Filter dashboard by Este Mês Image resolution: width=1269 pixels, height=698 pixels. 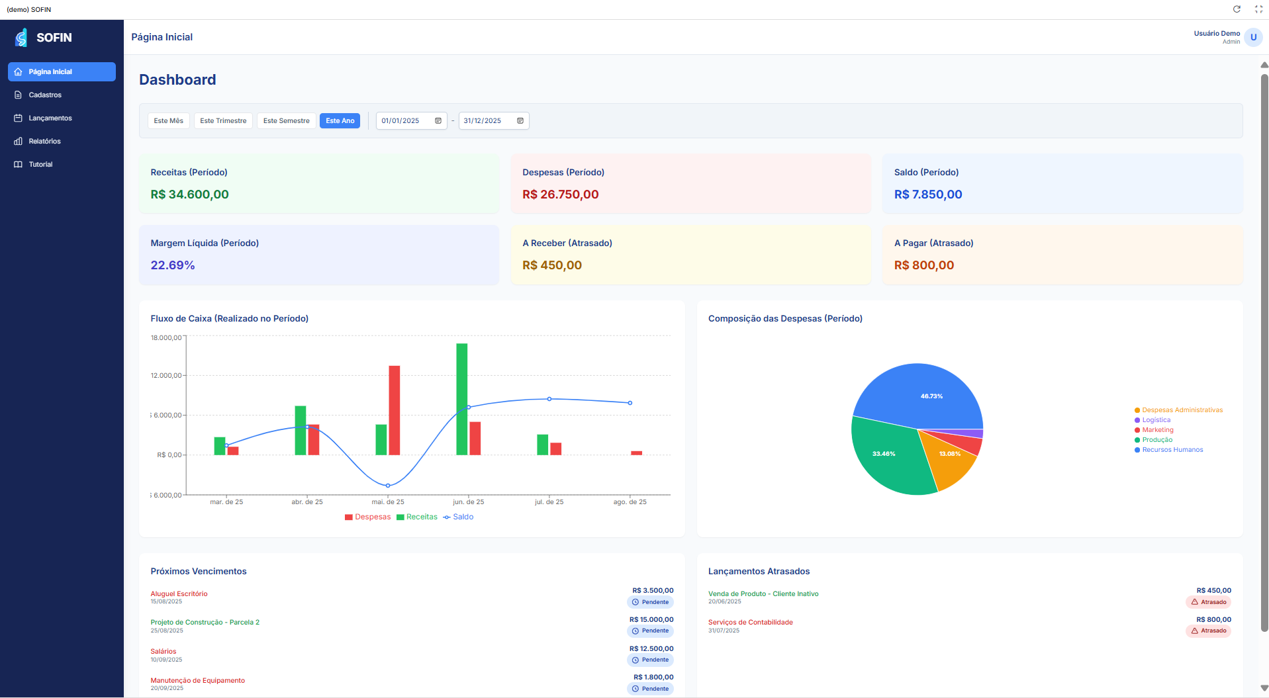(x=169, y=121)
